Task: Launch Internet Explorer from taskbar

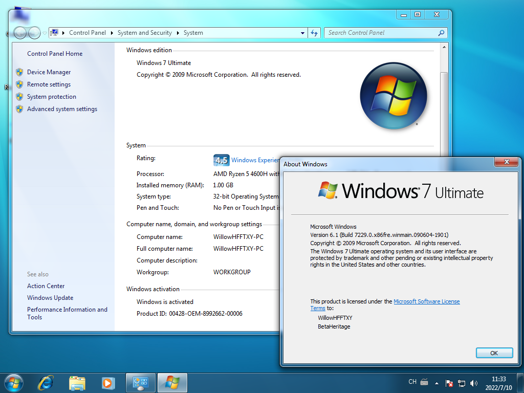Action: point(46,383)
